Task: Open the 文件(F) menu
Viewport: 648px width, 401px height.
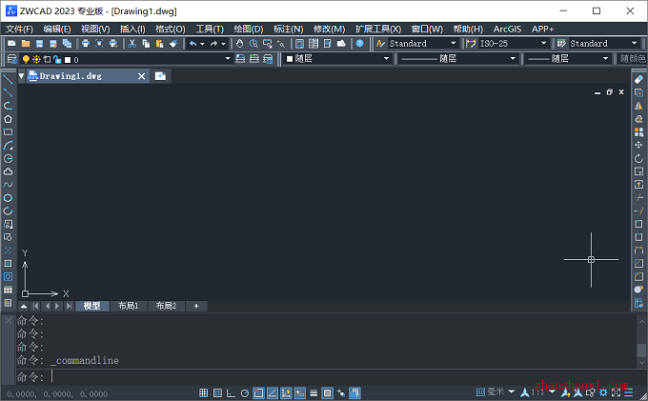Action: click(19, 29)
